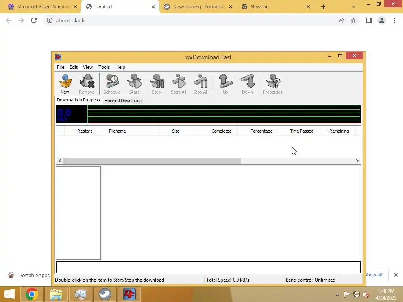Open the File menu
Image resolution: width=403 pixels, height=302 pixels.
(x=61, y=67)
